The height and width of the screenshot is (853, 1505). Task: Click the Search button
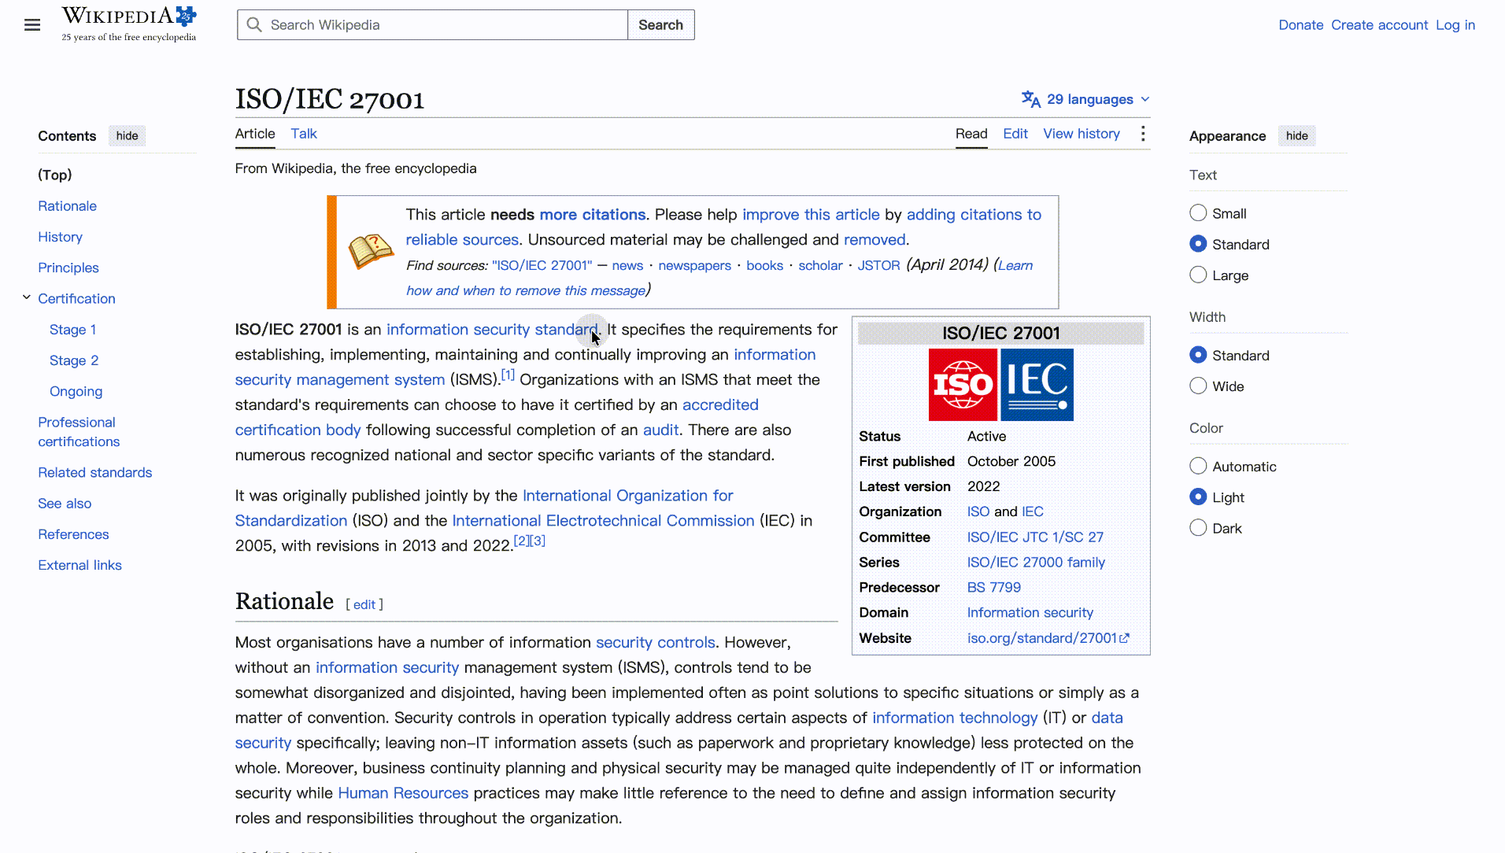click(x=661, y=25)
